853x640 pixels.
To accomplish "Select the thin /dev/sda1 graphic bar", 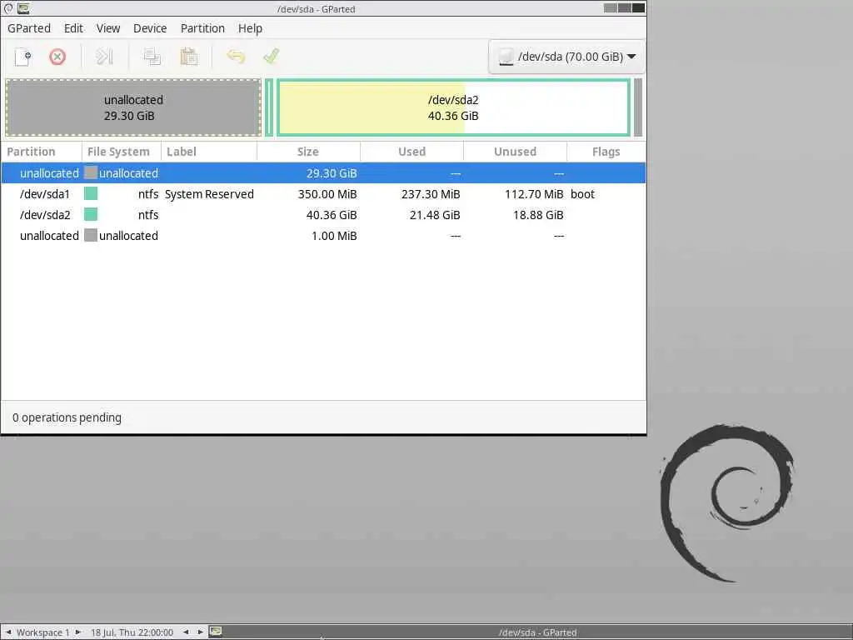I will [269, 107].
